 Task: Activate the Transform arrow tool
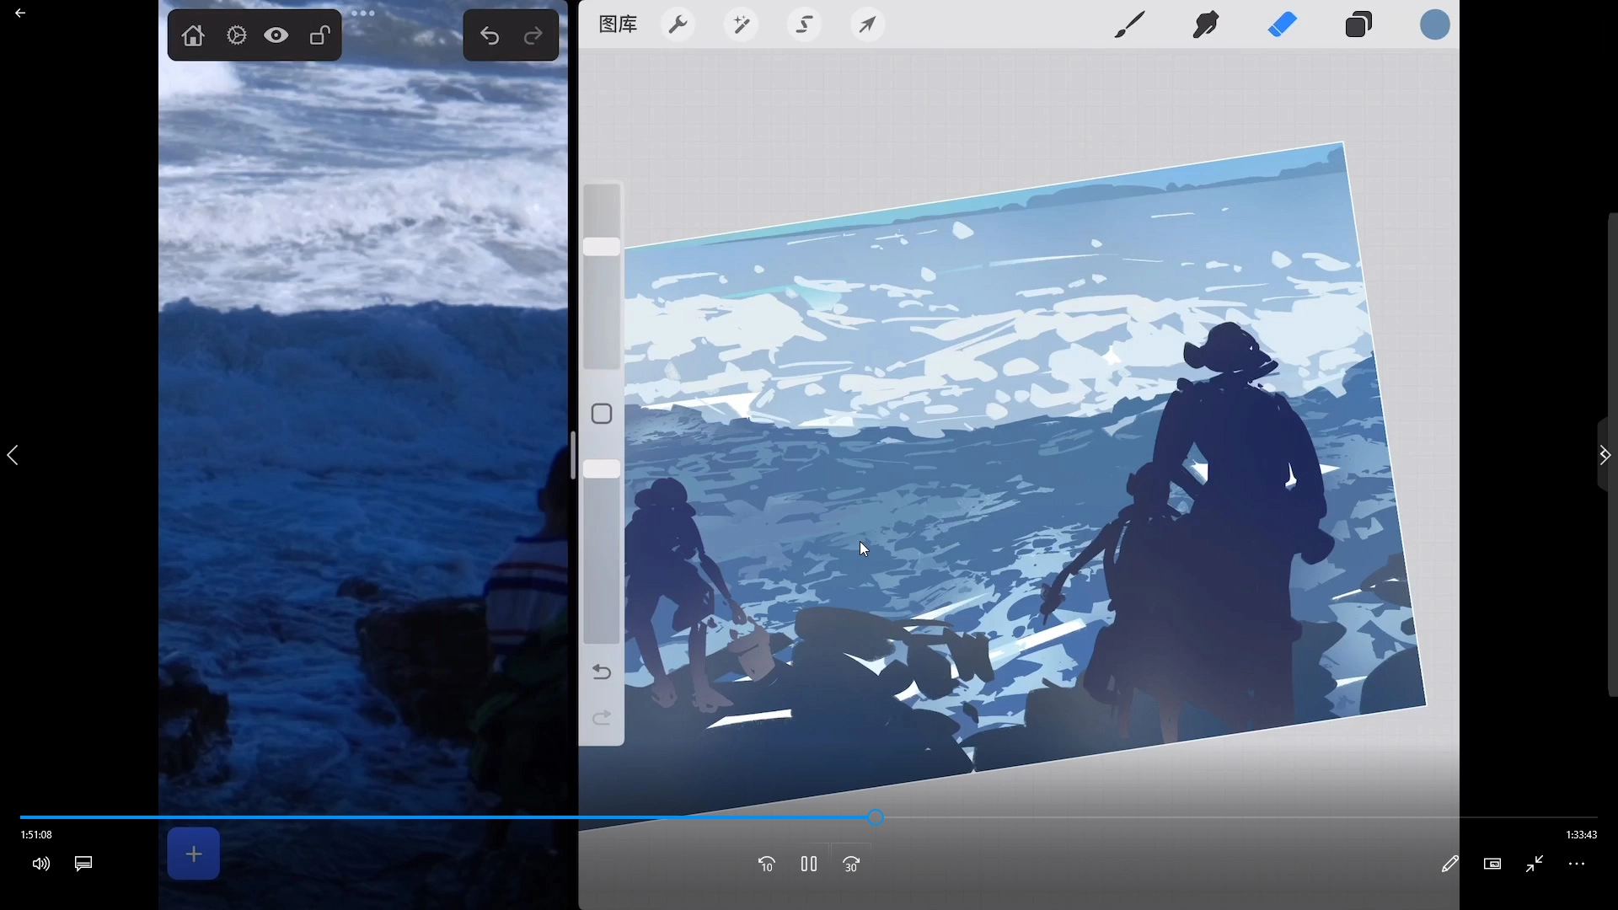(x=867, y=25)
